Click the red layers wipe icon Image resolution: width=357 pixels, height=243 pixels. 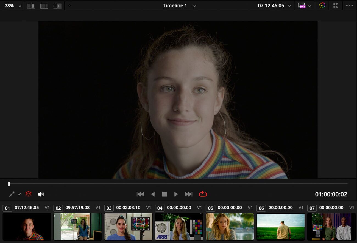tap(29, 194)
